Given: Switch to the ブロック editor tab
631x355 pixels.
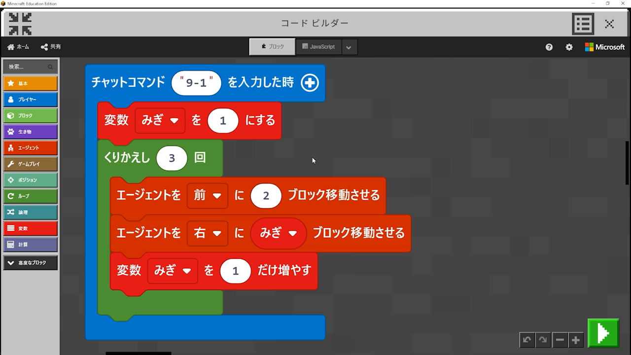Looking at the screenshot, I should point(272,47).
